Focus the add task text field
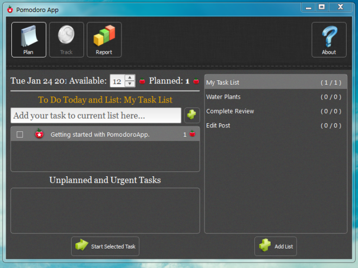Viewport: 358px width, 268px height. pyautogui.click(x=96, y=116)
